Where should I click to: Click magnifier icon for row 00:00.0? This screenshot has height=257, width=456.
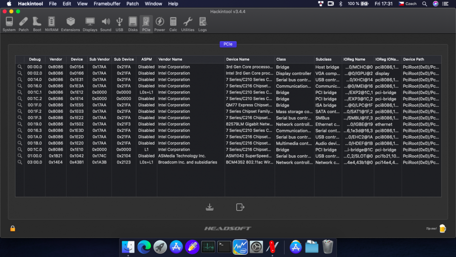click(x=20, y=67)
